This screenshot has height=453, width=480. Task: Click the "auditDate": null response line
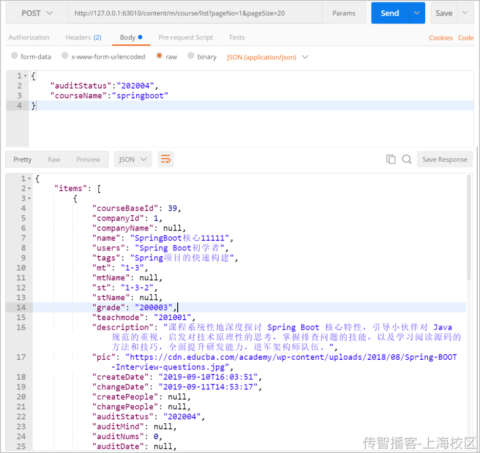click(134, 446)
